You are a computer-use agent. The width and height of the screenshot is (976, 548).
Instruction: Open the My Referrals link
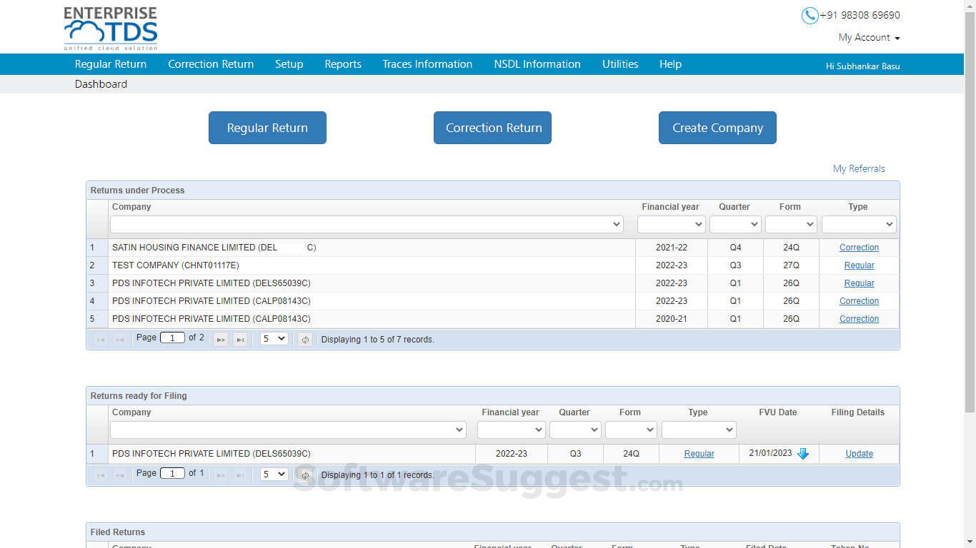(859, 168)
